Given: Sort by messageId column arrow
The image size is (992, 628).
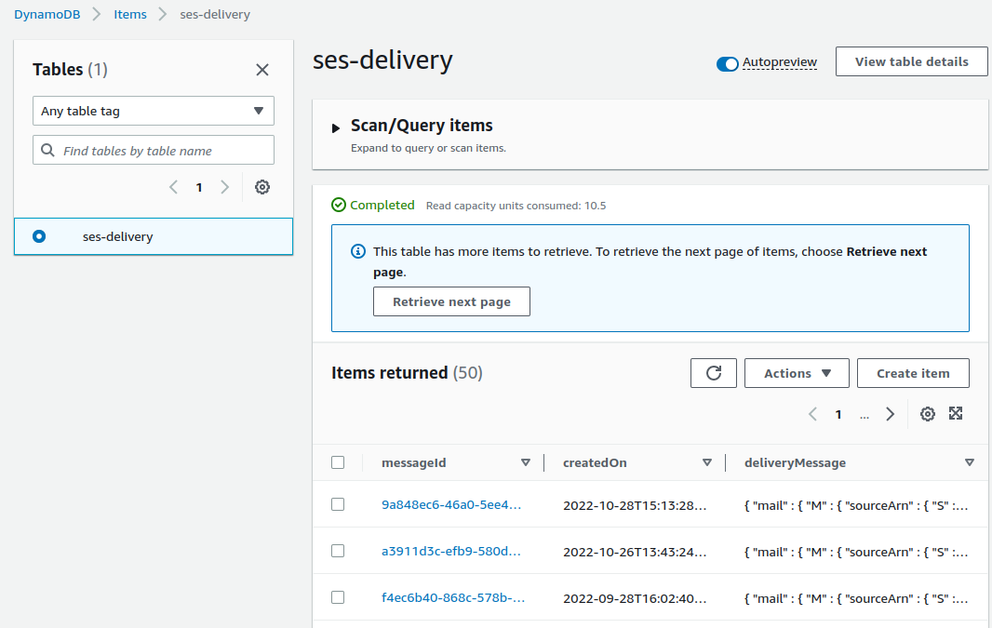Looking at the screenshot, I should pos(525,463).
